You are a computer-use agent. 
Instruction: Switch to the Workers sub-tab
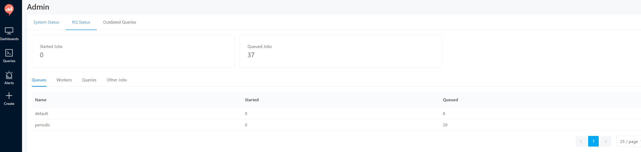tap(64, 80)
